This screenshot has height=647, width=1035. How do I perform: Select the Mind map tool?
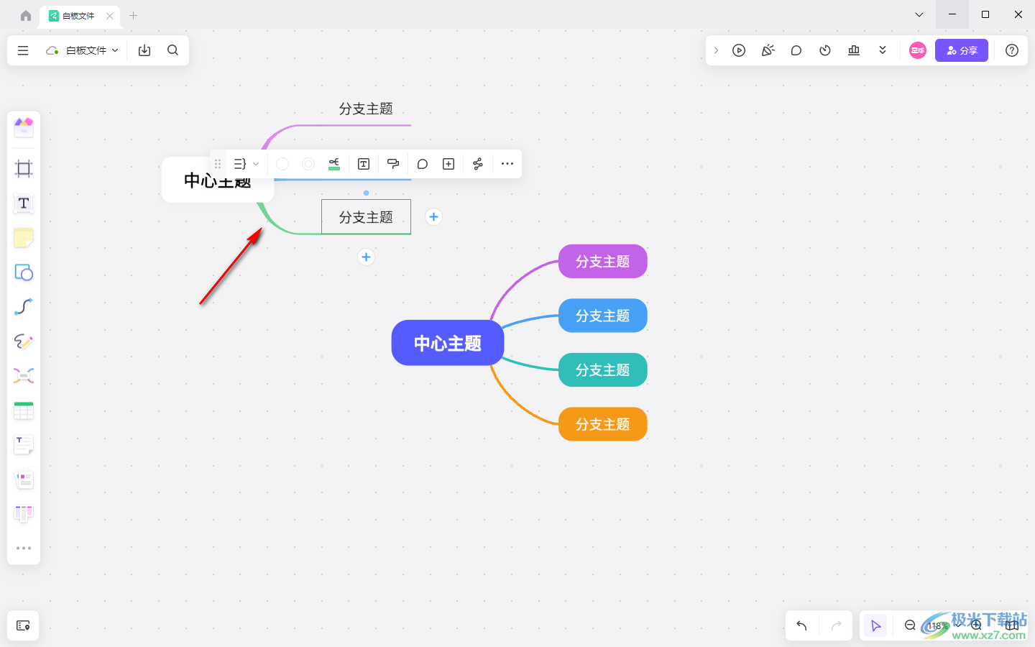click(x=24, y=376)
